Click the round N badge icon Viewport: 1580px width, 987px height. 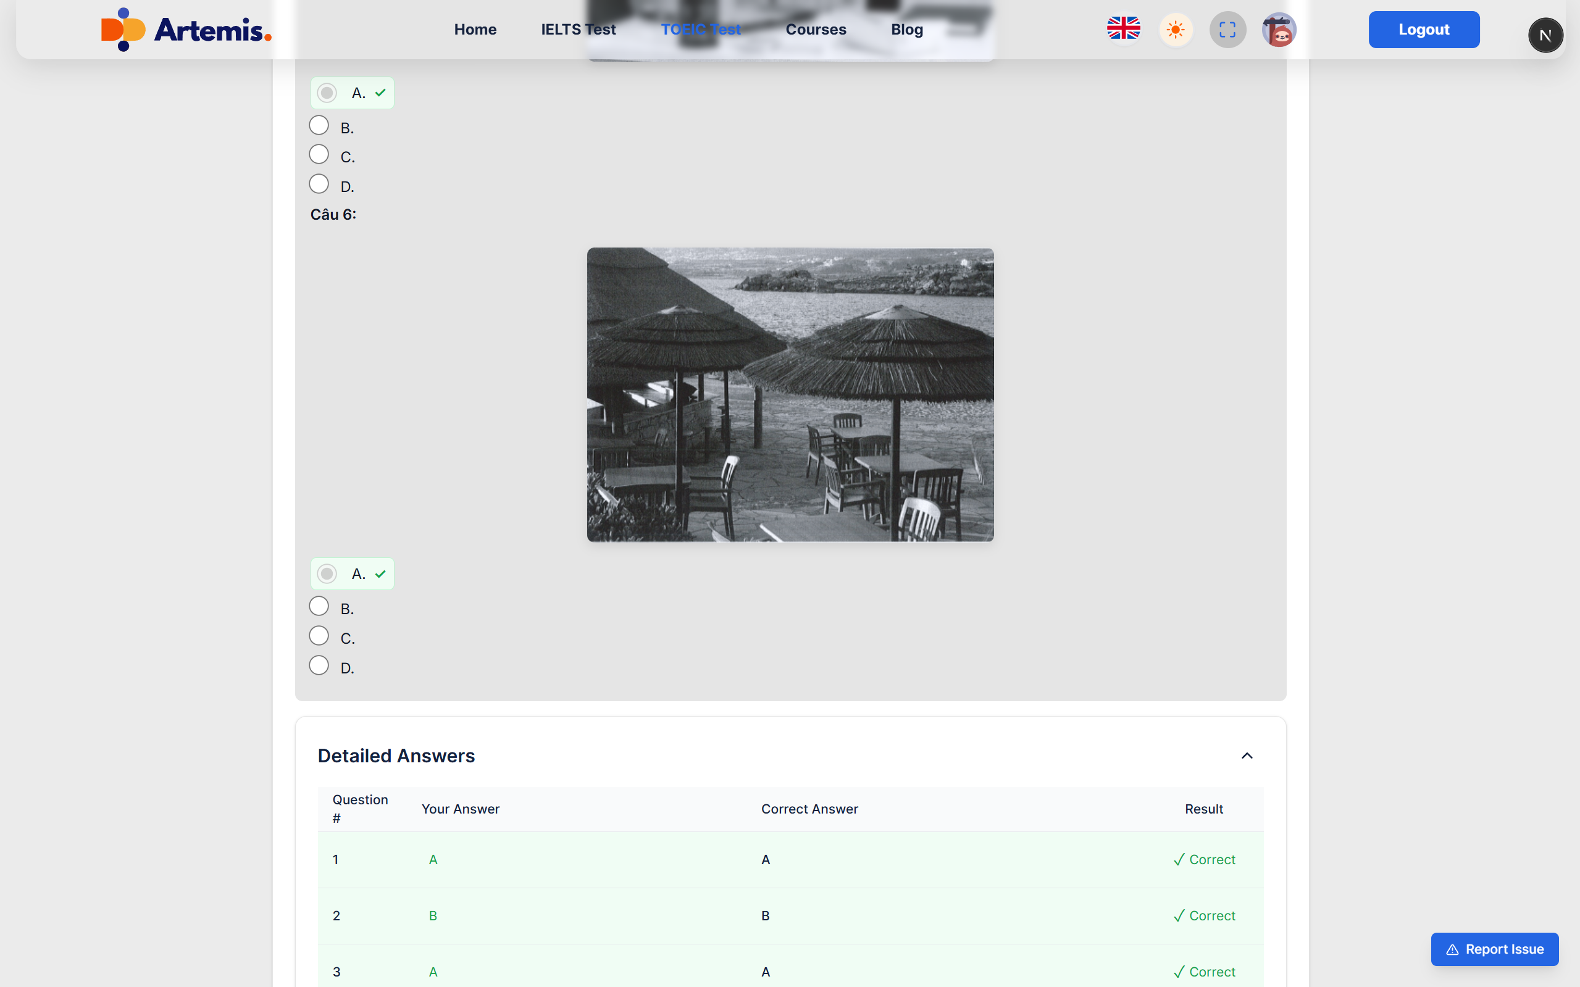[x=1545, y=35]
